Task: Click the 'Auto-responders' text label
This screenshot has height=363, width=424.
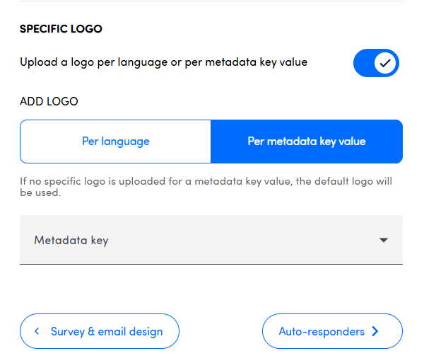Action: tap(322, 331)
